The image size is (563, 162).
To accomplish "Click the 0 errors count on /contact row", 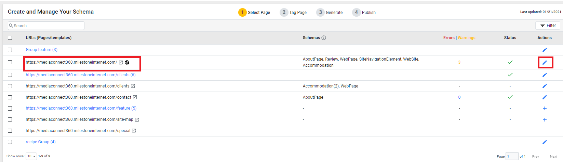I will 459,97.
